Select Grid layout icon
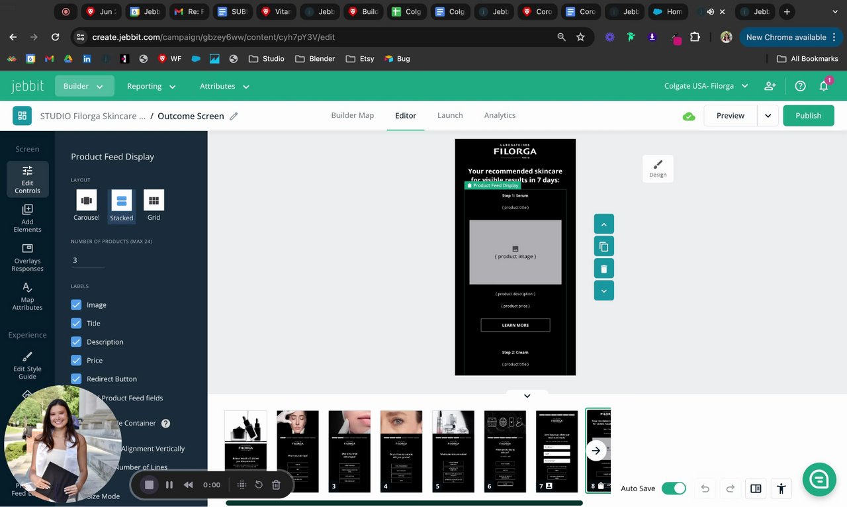Screen dimensions: 847x507 pyautogui.click(x=154, y=200)
